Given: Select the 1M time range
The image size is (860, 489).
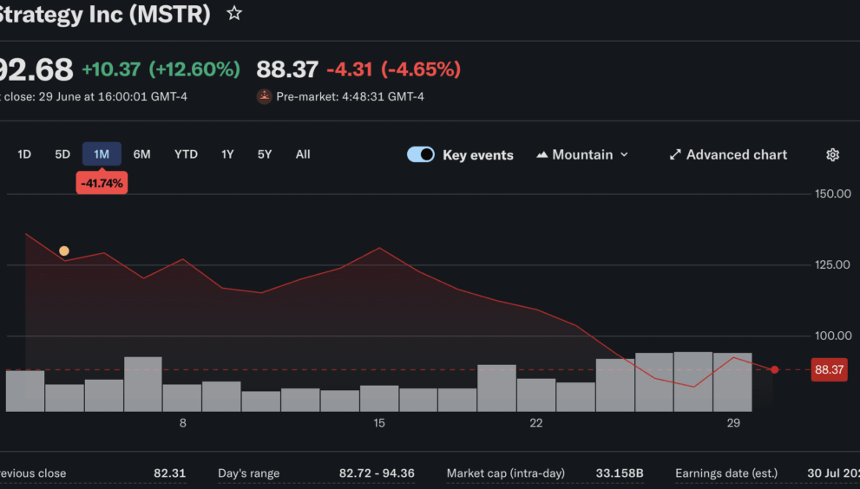Looking at the screenshot, I should [x=102, y=154].
